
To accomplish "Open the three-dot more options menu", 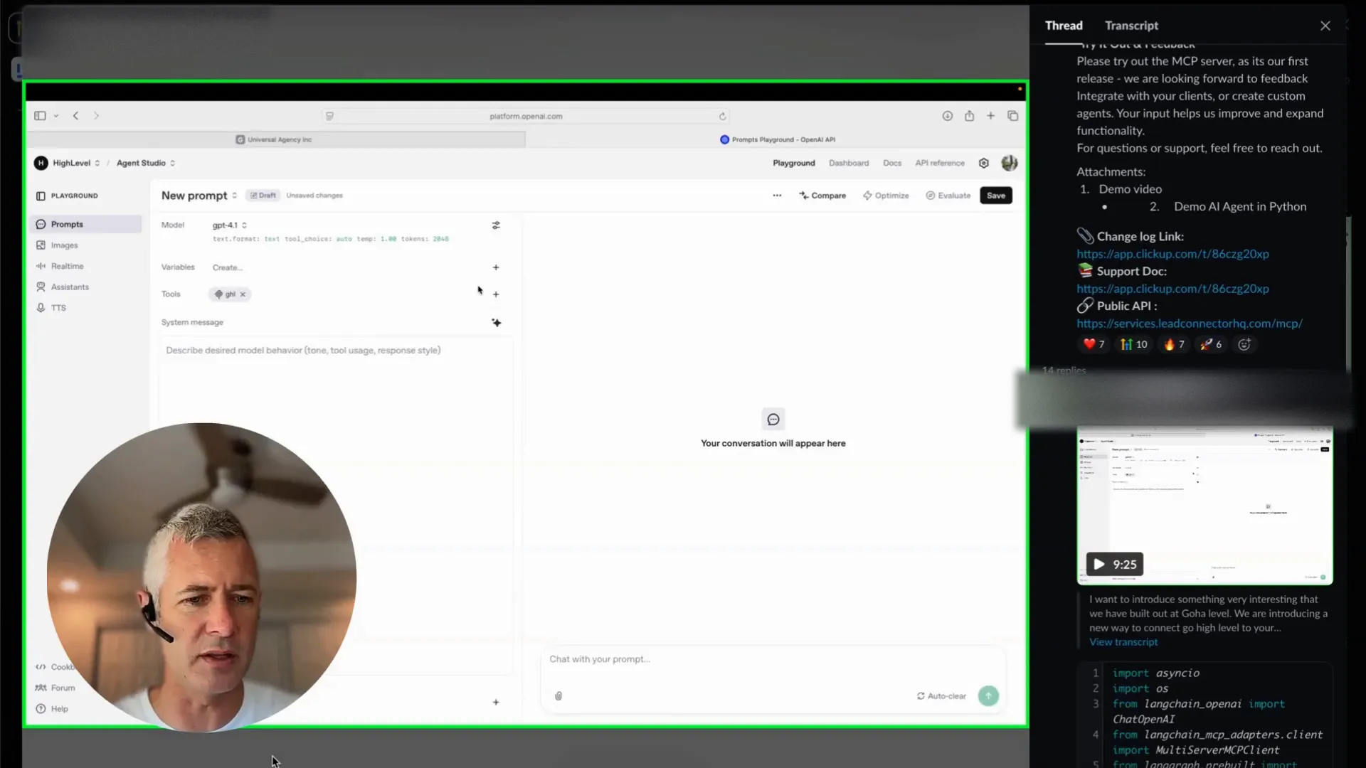I will (777, 196).
